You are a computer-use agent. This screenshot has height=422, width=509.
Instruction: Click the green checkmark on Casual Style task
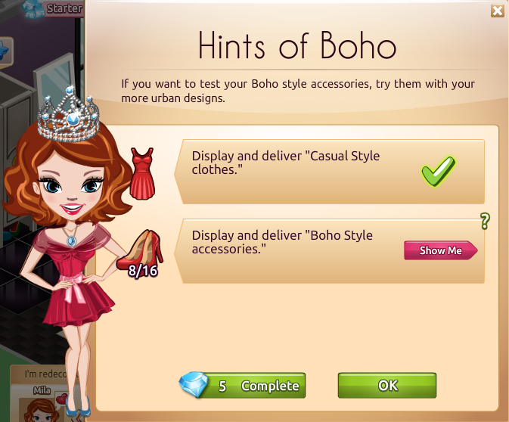[x=438, y=171]
